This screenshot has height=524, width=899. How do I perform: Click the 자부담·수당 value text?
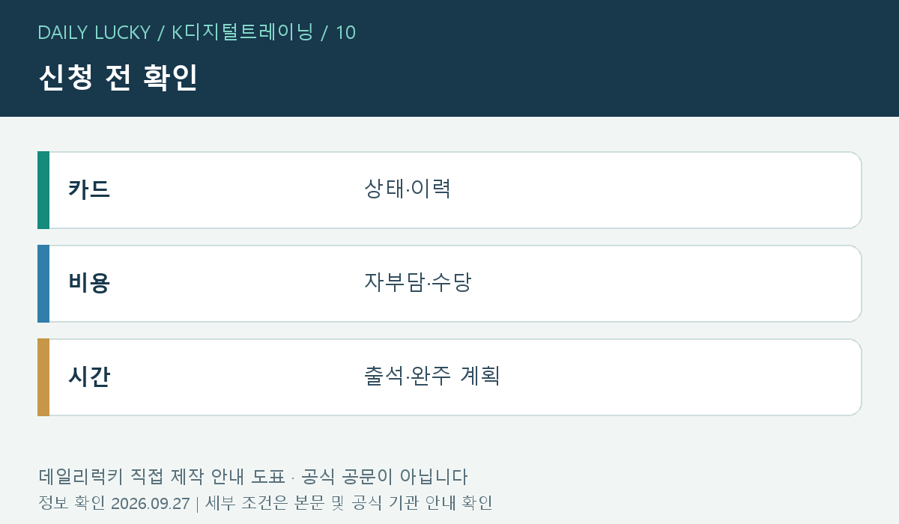click(x=417, y=282)
